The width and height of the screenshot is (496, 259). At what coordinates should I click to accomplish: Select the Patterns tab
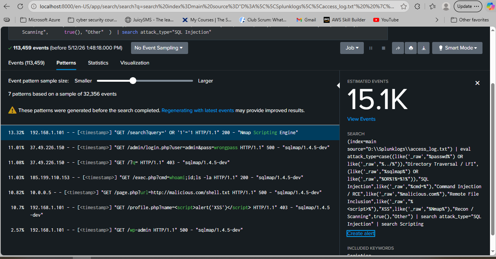click(66, 63)
